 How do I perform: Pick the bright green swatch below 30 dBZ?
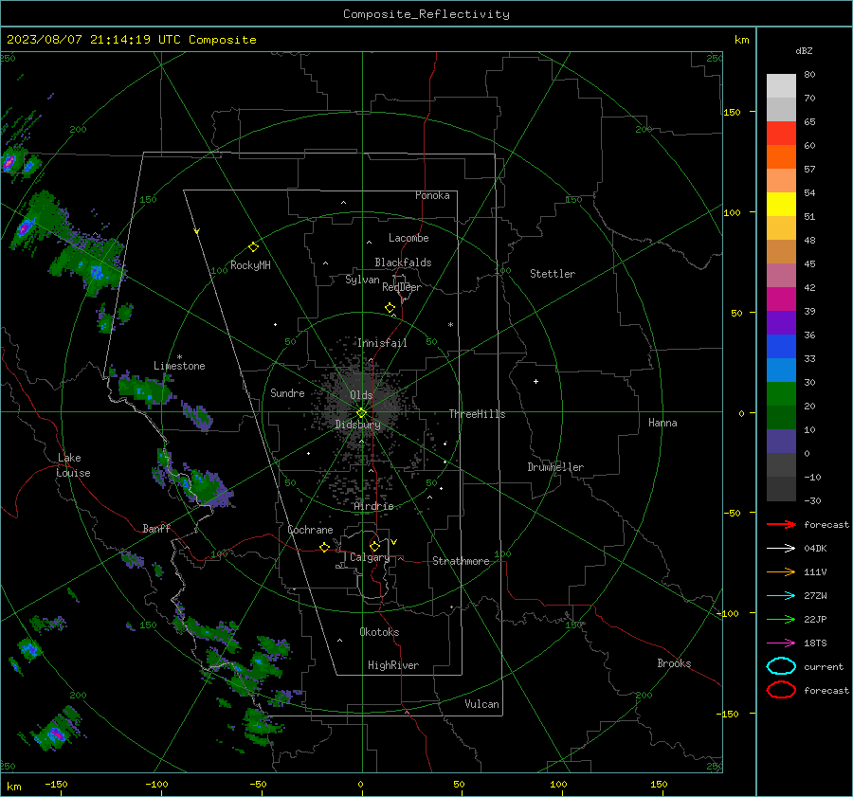coord(781,393)
